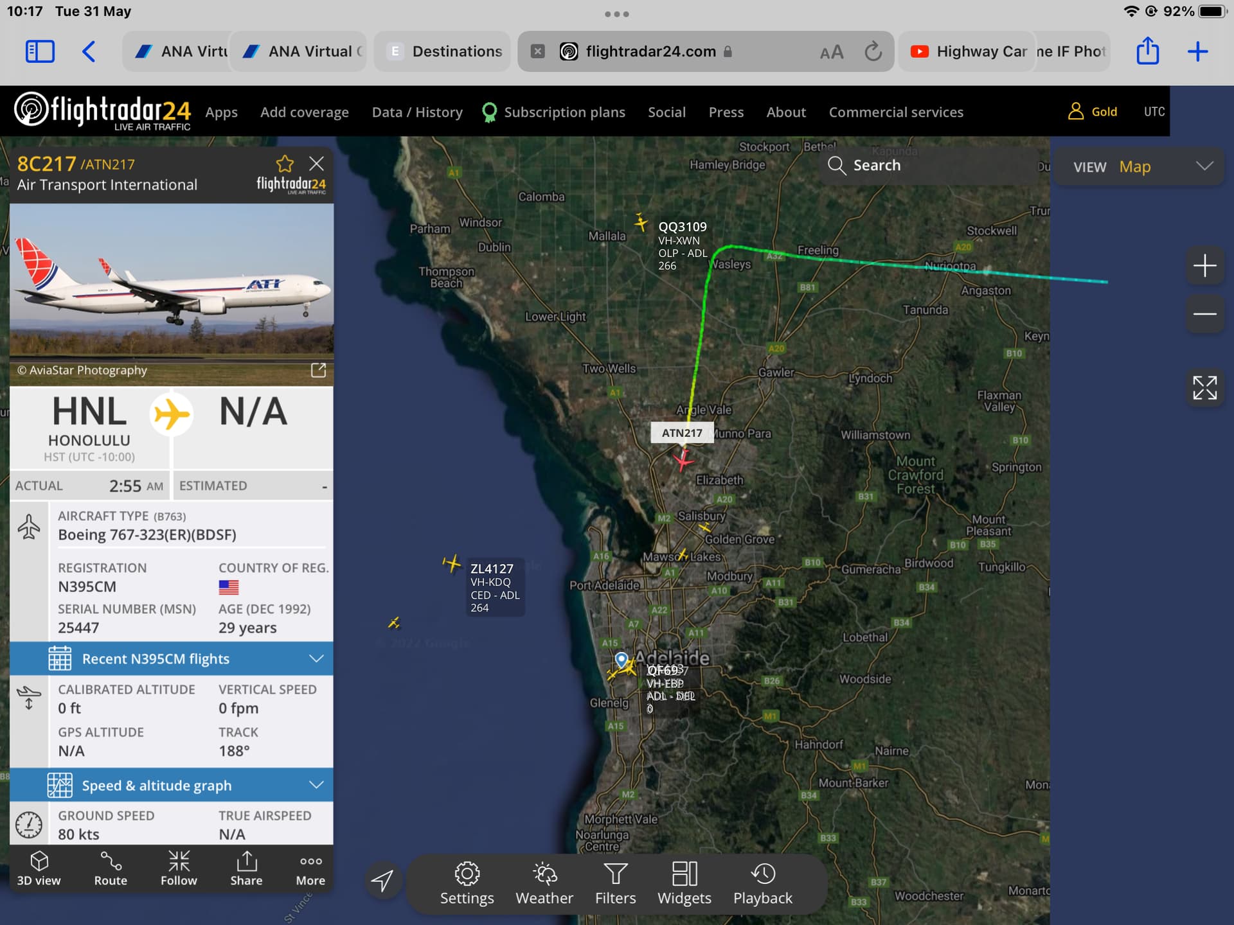Favorite flight 8C217 with star

(x=285, y=164)
